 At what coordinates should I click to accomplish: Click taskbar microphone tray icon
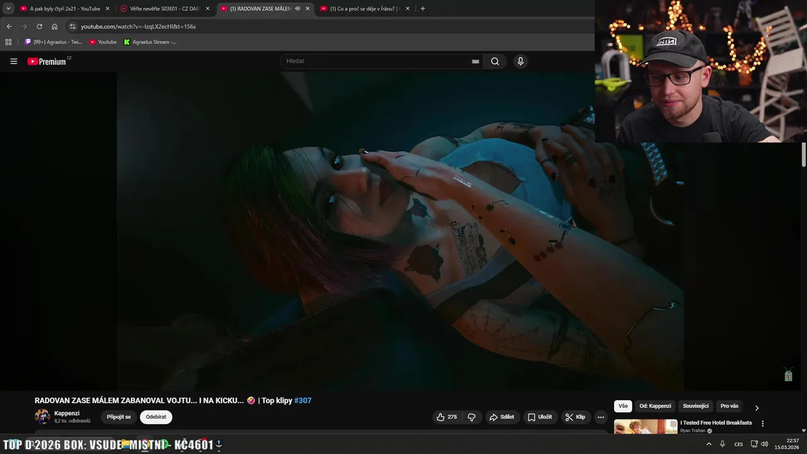723,444
